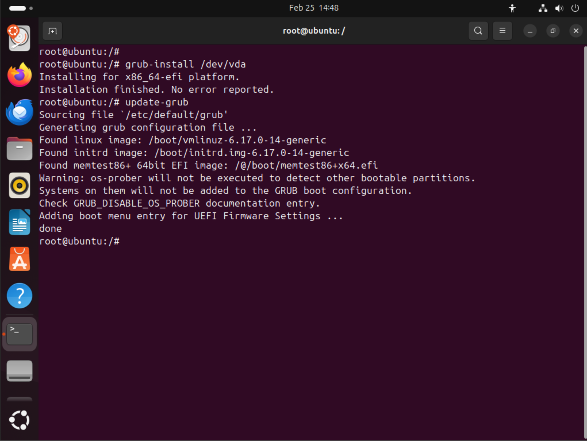Screen dimensions: 587x441
Task: Launch Firefox from the dock
Action: [x=20, y=75]
